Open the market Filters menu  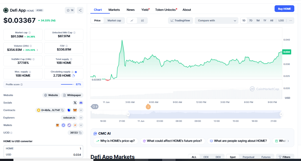pos(285,157)
